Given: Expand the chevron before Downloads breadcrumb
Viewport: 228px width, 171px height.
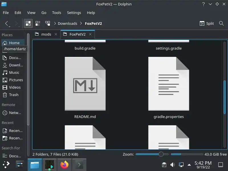Looking at the screenshot, I should pos(55,23).
